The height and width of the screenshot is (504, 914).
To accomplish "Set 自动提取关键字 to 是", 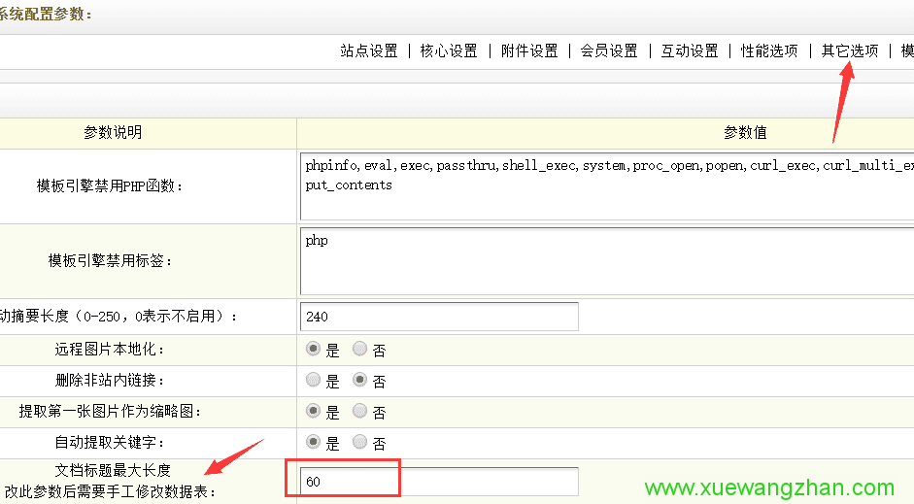I will [314, 443].
